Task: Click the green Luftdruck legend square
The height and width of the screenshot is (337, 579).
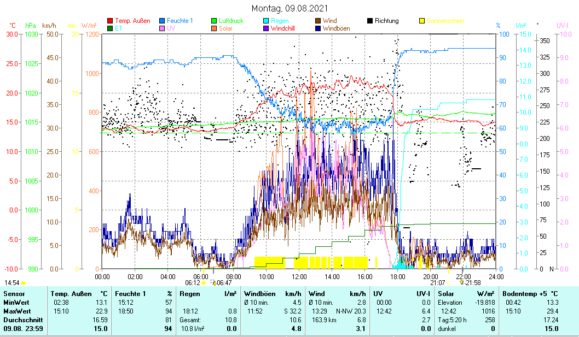Action: [215, 21]
